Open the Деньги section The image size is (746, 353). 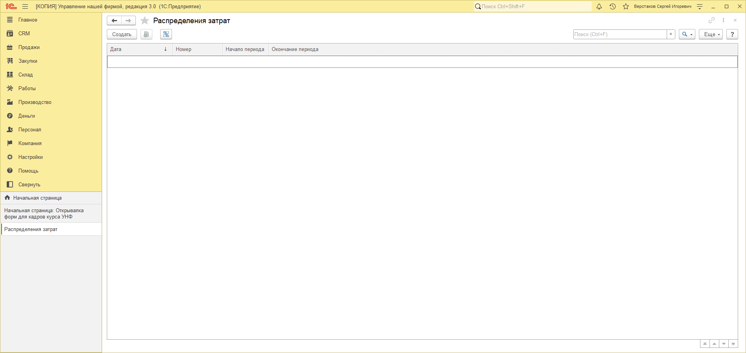point(51,116)
